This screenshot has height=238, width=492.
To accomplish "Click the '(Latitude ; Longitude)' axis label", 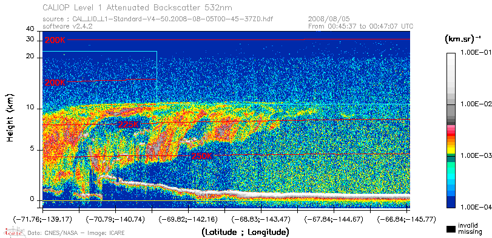I will (245, 233).
